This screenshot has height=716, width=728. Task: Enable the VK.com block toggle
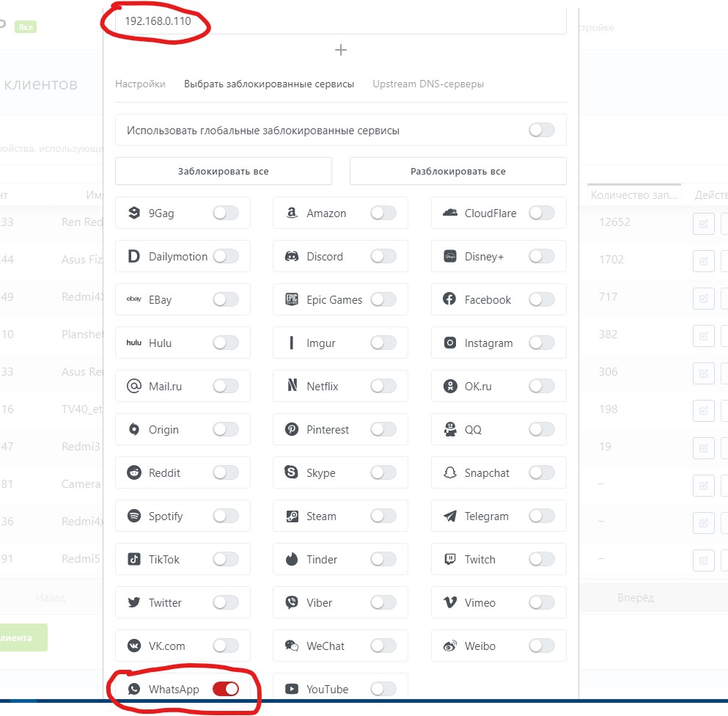click(x=226, y=646)
